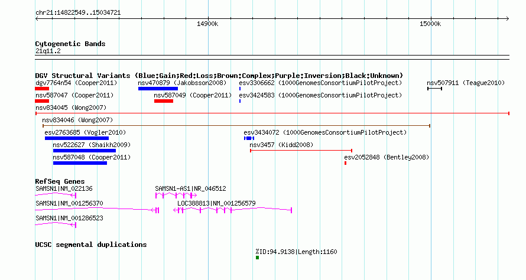The image size is (526, 280).
Task: Click the blue block under esv3434072
Action: (249, 138)
